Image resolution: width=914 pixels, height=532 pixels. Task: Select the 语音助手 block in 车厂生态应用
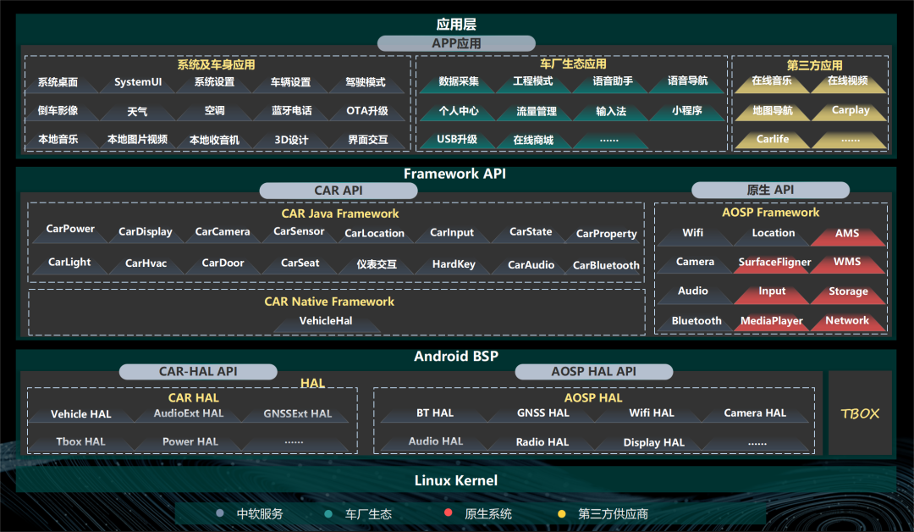pyautogui.click(x=613, y=81)
